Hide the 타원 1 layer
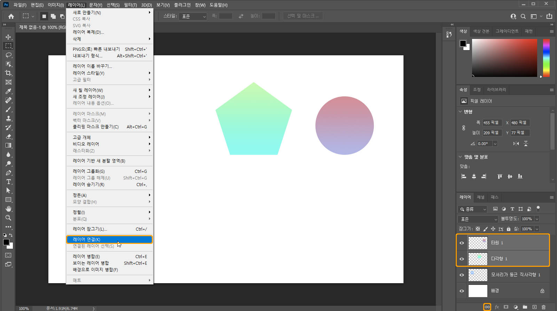The width and height of the screenshot is (557, 311). click(462, 243)
